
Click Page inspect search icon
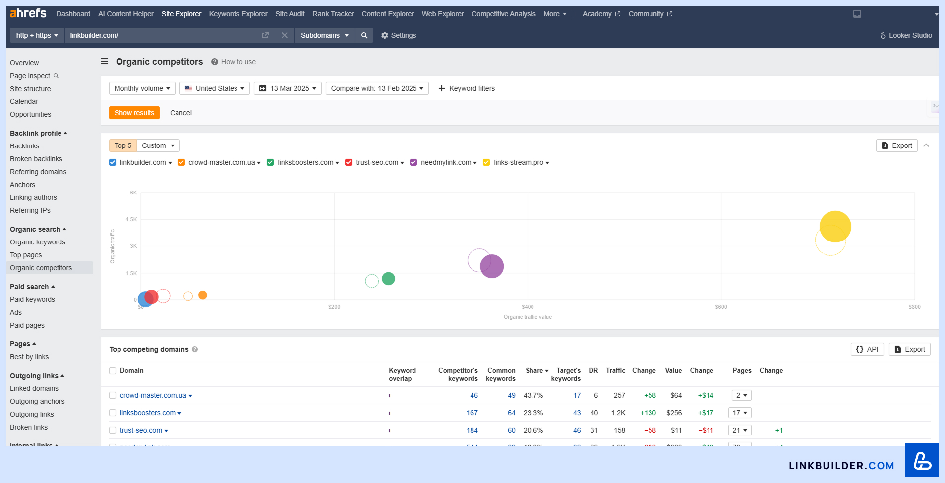[56, 76]
